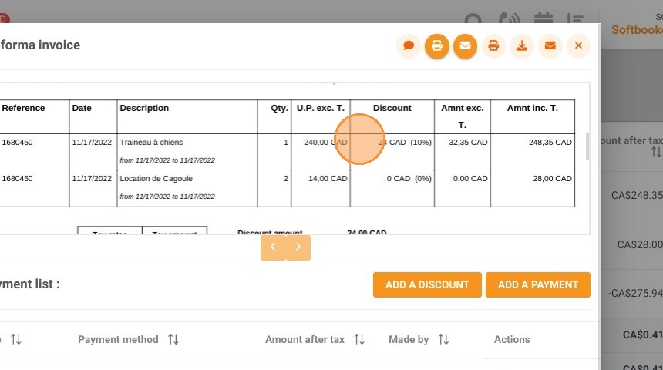Sort by Payment method arrows

pos(173,339)
